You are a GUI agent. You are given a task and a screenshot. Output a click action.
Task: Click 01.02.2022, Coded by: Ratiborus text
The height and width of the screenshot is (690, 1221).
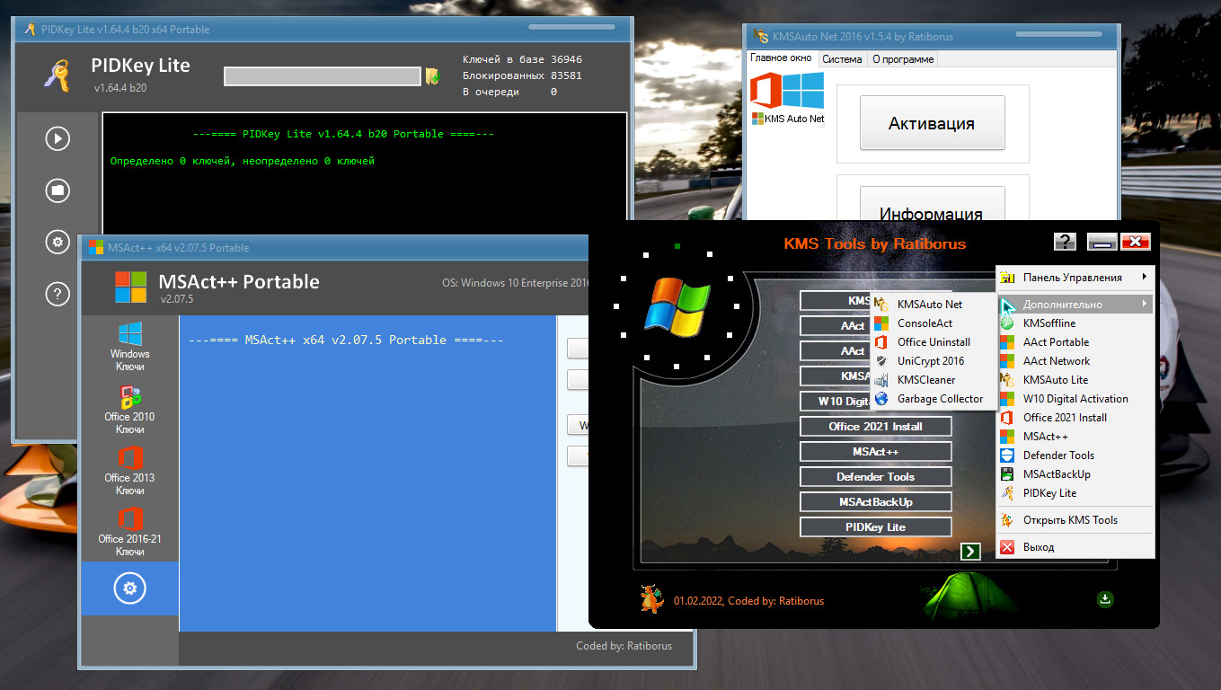748,601
